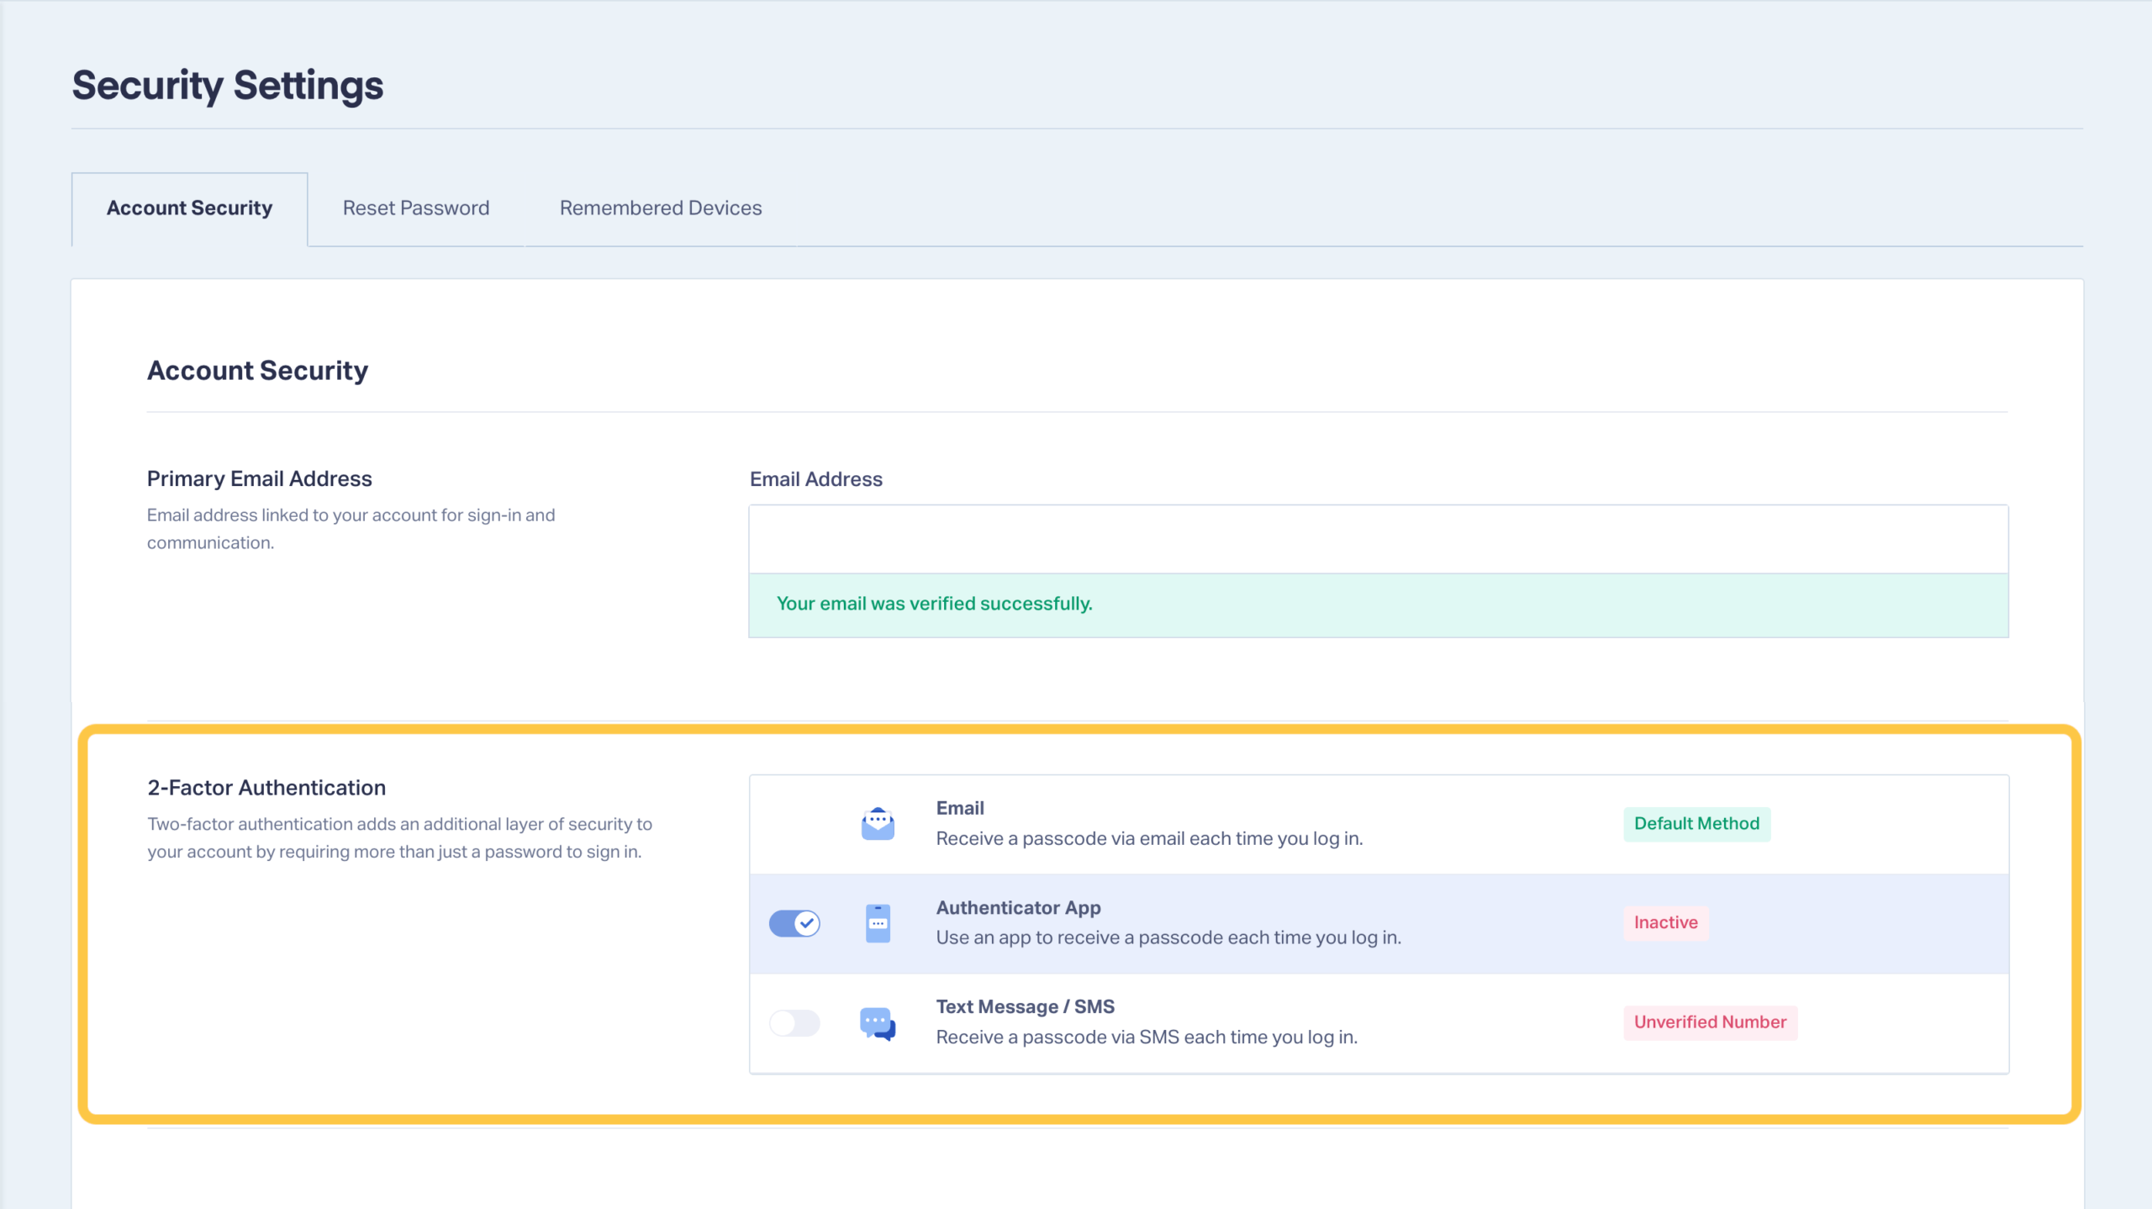
Task: Select the Account Security tab
Action: click(189, 208)
